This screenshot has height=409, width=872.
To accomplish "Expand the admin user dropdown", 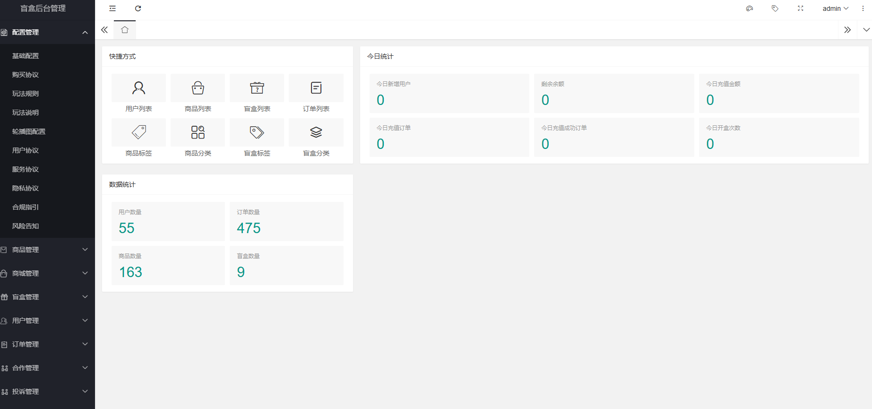I will pos(835,9).
